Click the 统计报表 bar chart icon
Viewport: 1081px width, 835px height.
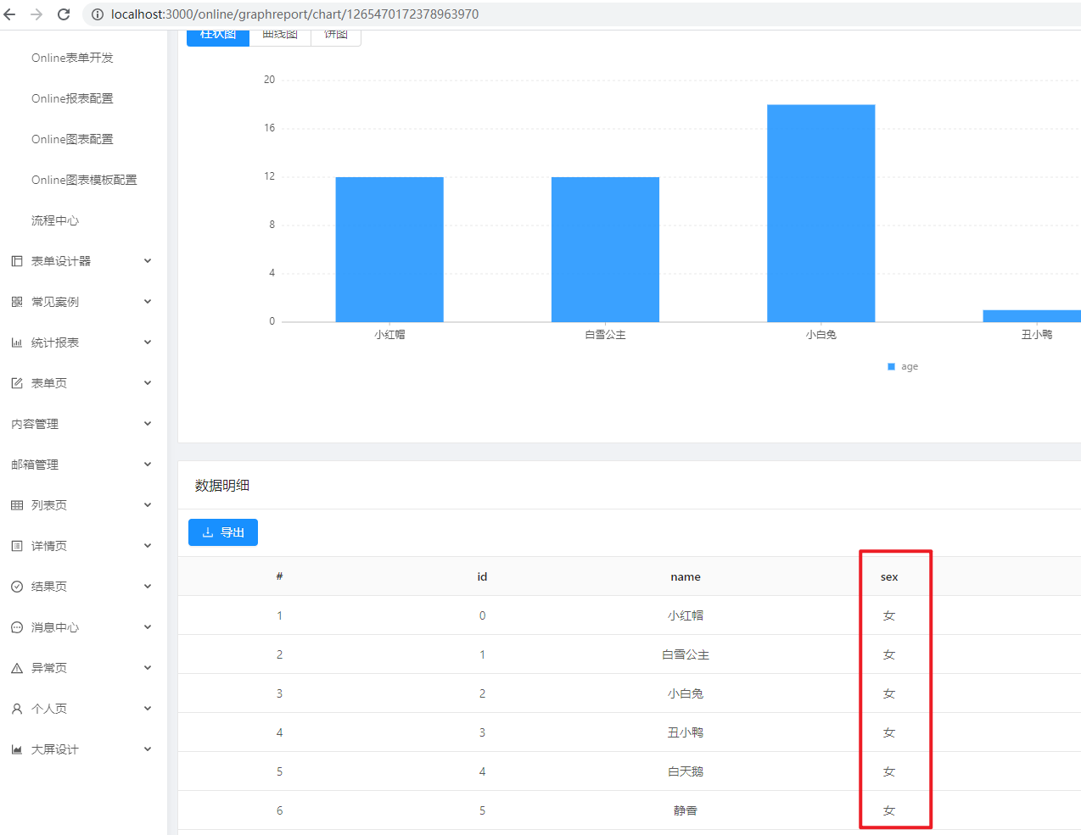[x=17, y=342]
